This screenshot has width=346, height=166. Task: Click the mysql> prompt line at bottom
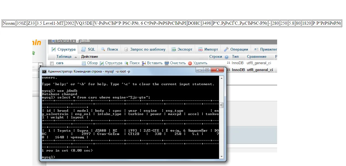coord(48,157)
